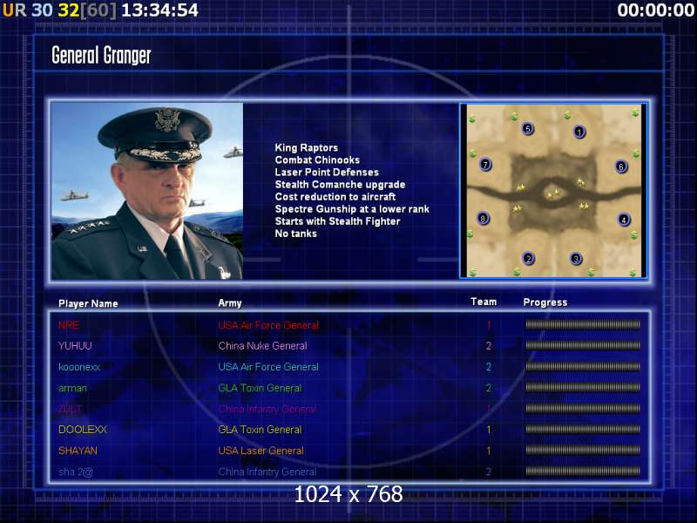Click the team number in kooonexx's row

click(x=489, y=367)
